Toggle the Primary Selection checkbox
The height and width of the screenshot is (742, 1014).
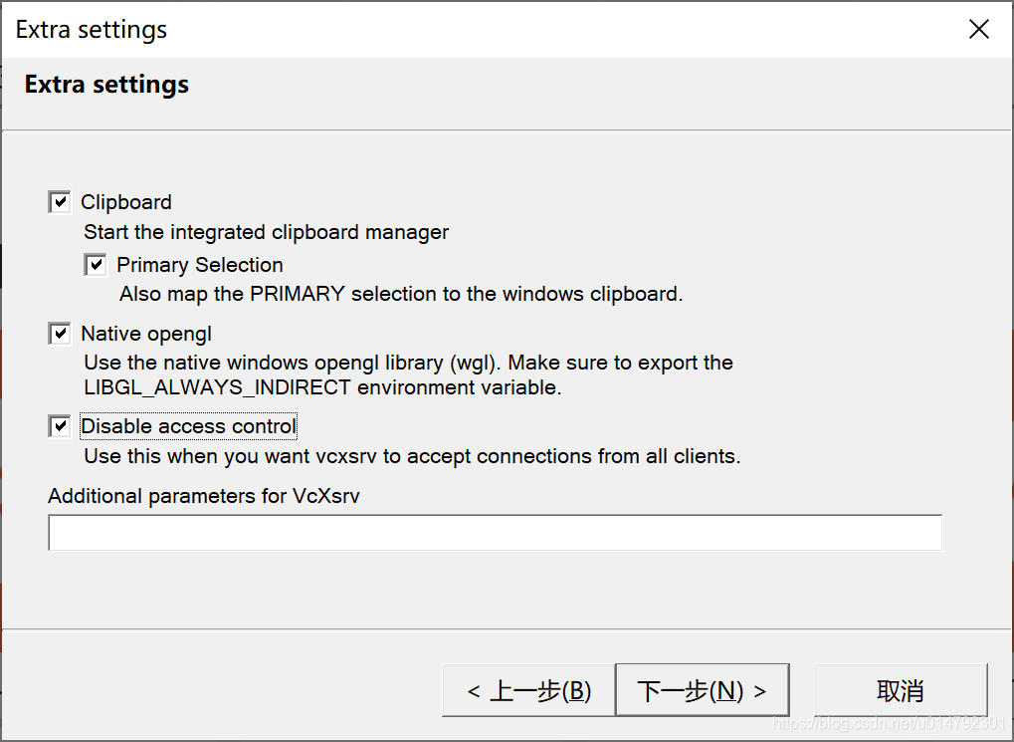(x=96, y=265)
